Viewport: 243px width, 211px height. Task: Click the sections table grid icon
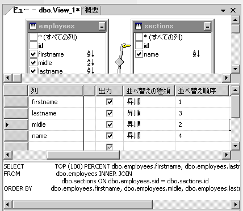pyautogui.click(x=139, y=26)
